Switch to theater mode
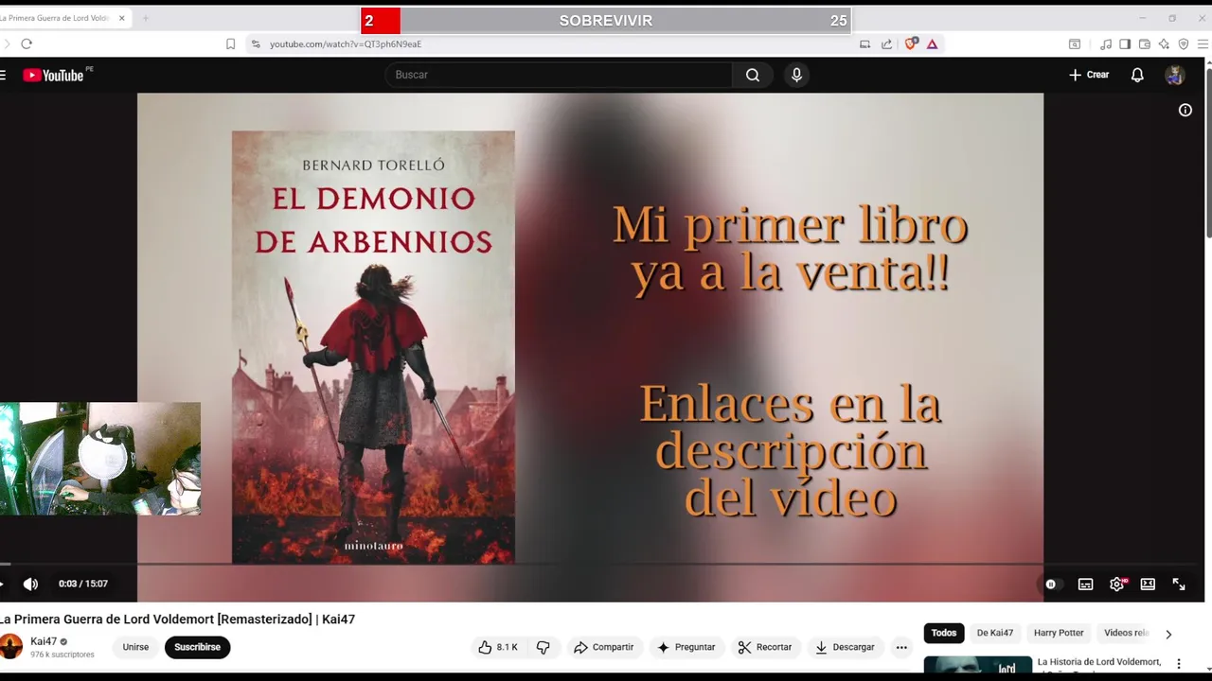1212x681 pixels. [x=1148, y=585]
